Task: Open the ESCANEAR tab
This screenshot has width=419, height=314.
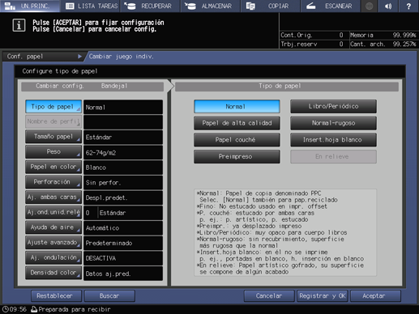Action: click(x=331, y=6)
